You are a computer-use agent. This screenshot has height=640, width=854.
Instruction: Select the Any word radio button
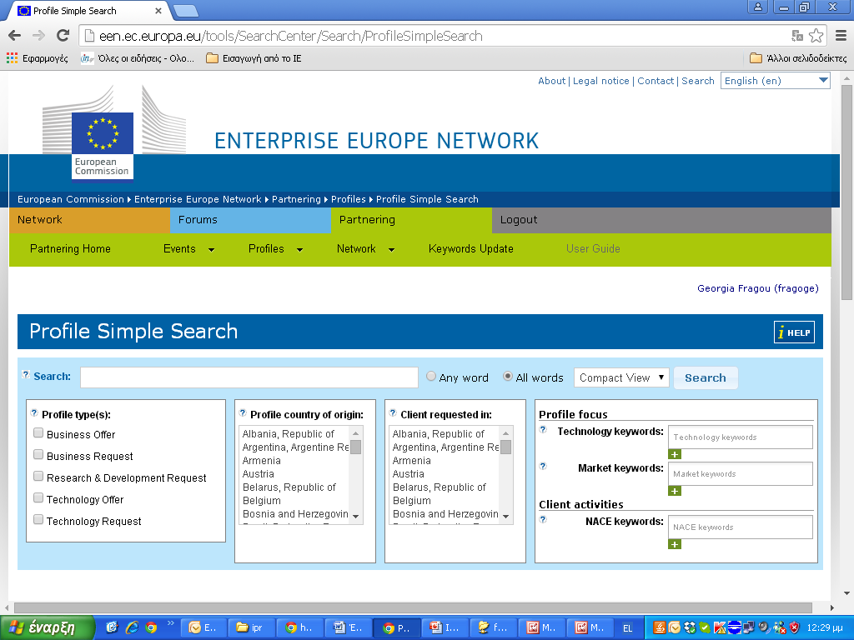(431, 376)
